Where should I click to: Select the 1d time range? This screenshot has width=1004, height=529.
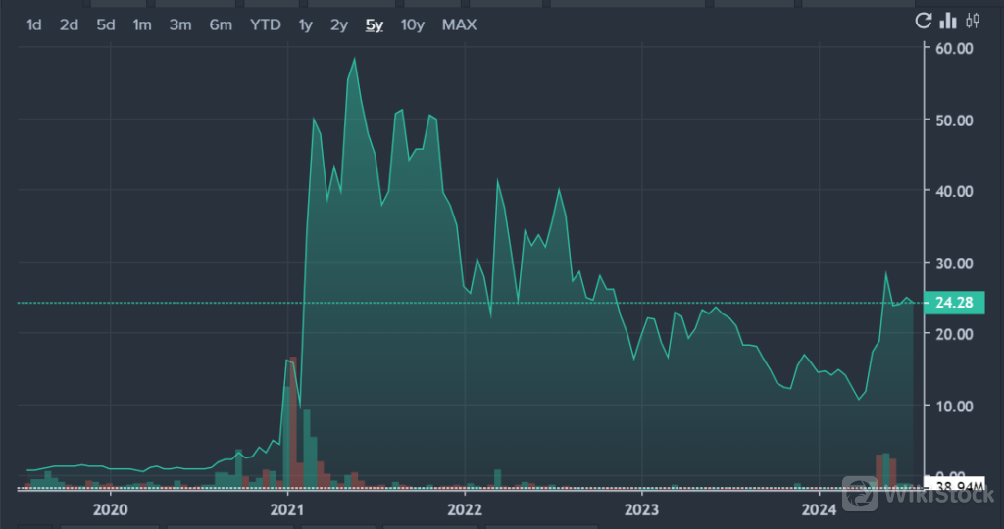[34, 24]
